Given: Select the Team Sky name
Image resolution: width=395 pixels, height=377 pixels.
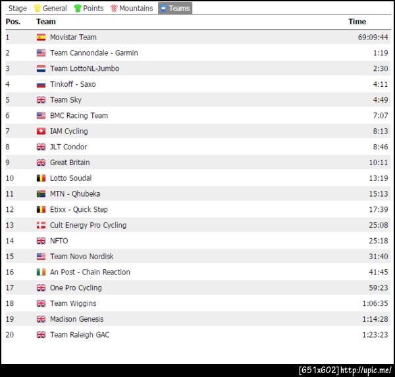Looking at the screenshot, I should tap(66, 100).
